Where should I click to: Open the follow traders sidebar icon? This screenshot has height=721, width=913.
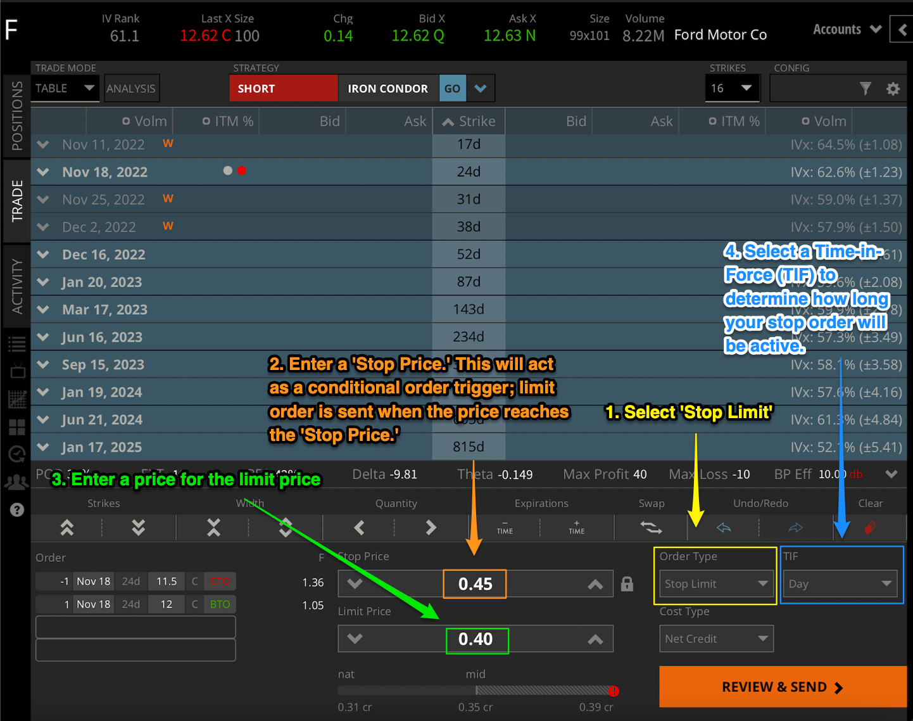tap(17, 482)
